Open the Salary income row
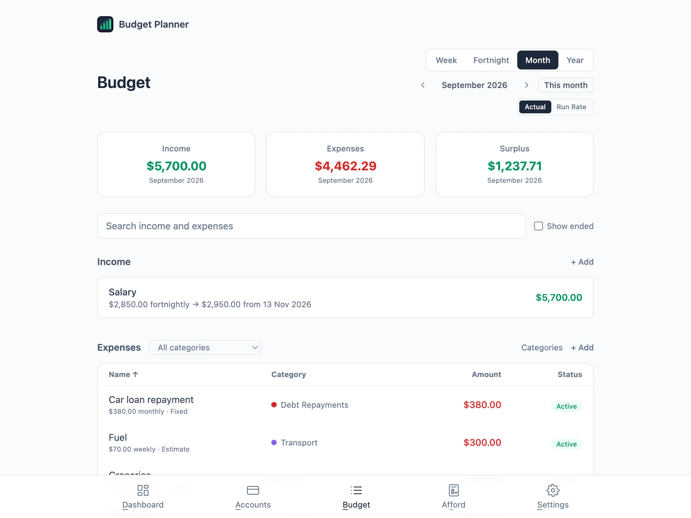 [345, 297]
